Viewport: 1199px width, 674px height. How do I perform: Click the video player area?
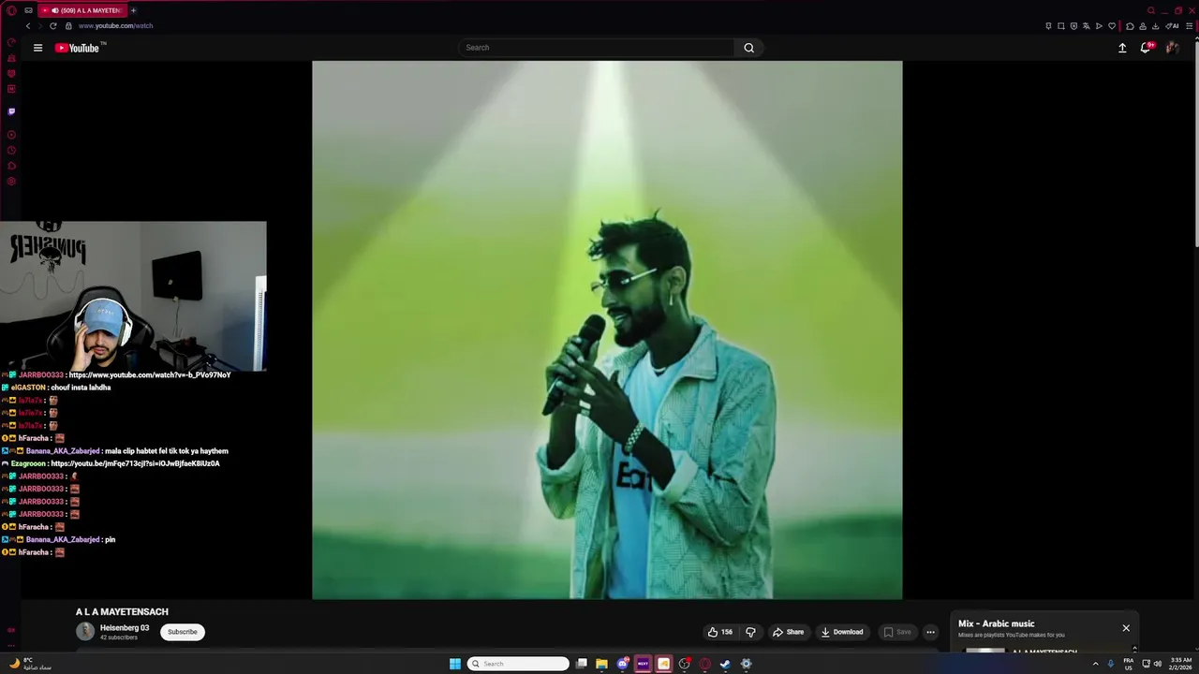pos(607,330)
